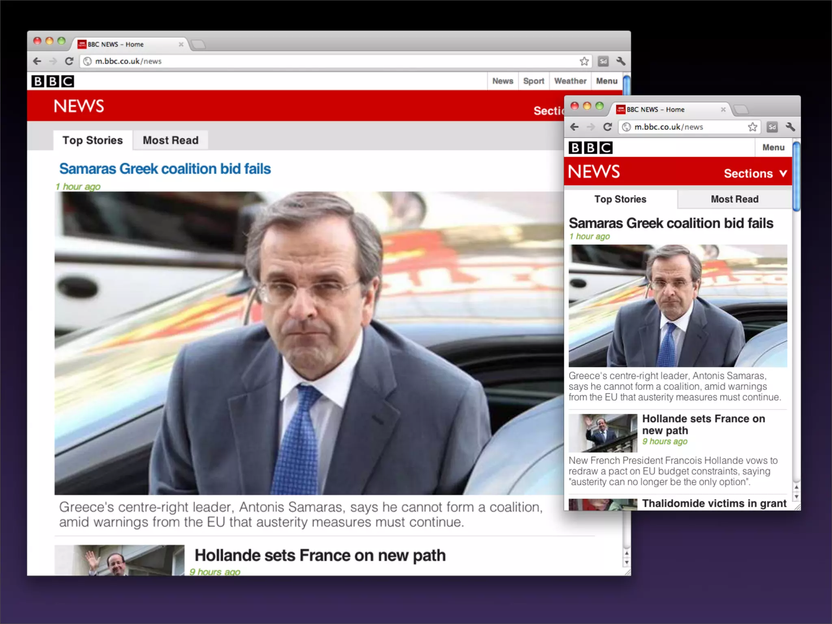Viewport: 832px width, 624px height.
Task: Open wrench menu in the small window
Action: coord(790,127)
